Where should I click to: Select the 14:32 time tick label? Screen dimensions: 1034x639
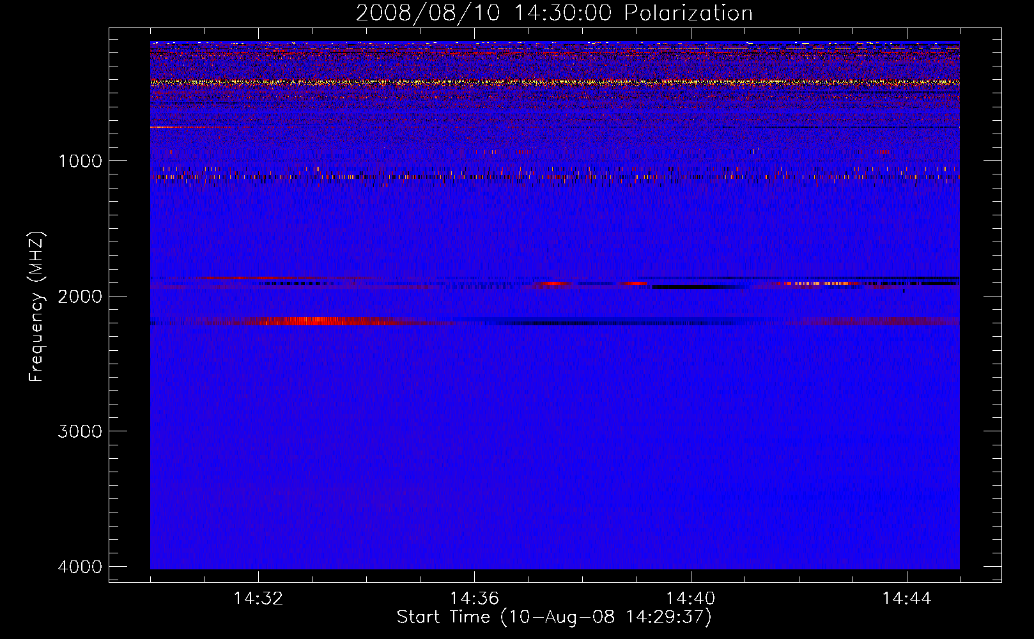coord(258,599)
